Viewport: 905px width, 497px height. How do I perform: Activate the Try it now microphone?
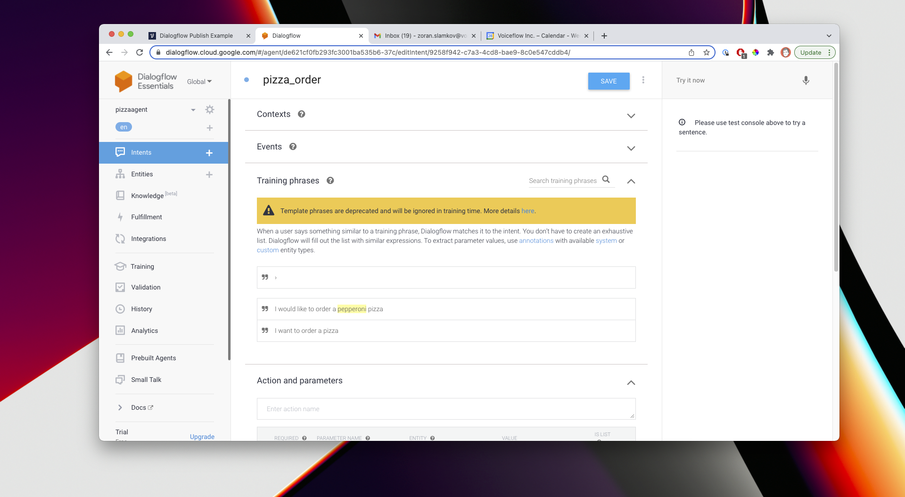click(806, 81)
